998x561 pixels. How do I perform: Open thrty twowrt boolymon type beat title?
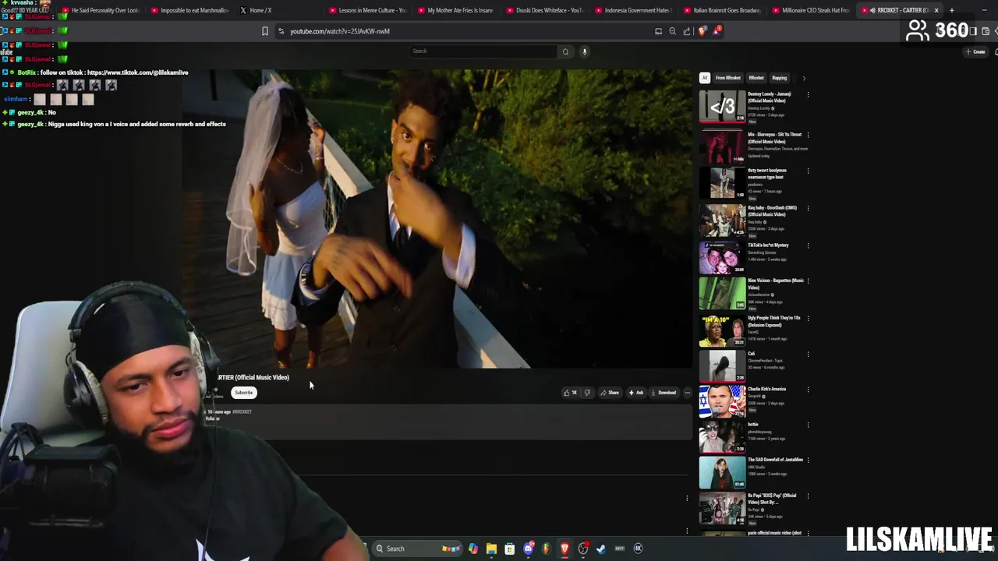pyautogui.click(x=767, y=174)
